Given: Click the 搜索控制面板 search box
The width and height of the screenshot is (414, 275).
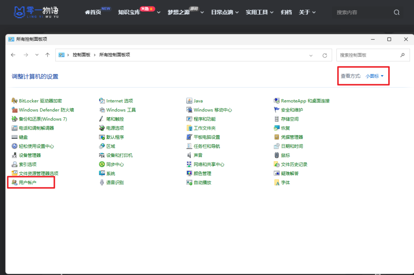Looking at the screenshot, I should 368,55.
